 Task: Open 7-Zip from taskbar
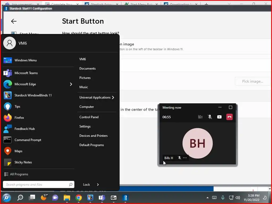[x=114, y=198]
